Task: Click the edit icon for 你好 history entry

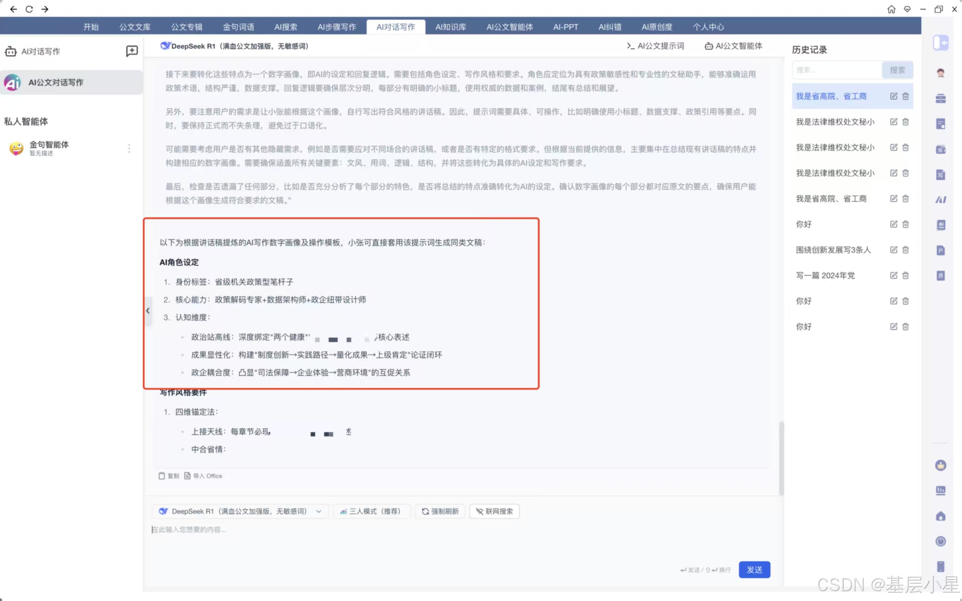Action: [893, 224]
